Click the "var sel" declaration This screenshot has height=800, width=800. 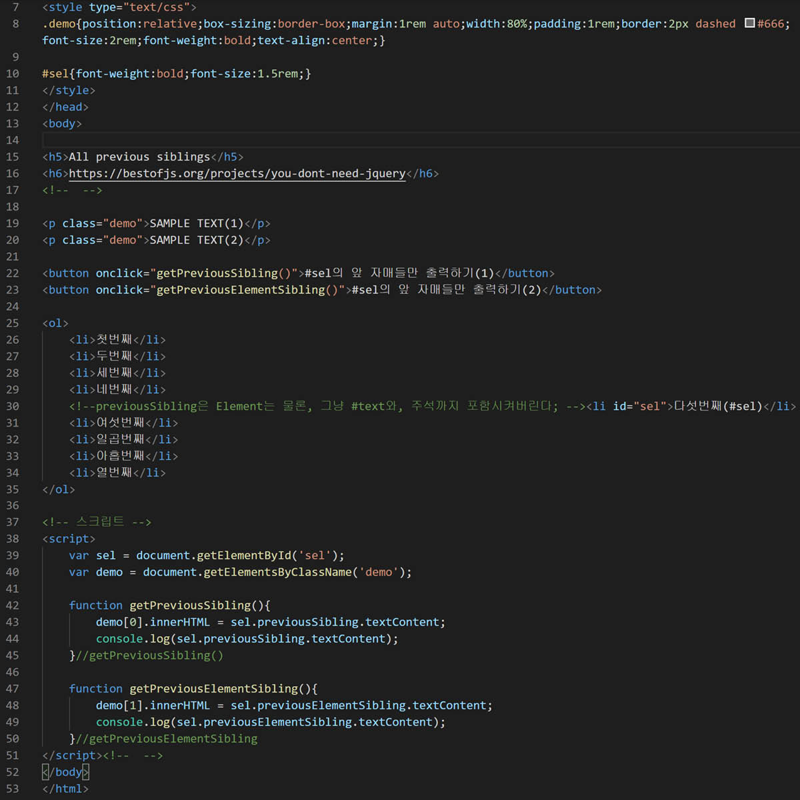click(x=92, y=555)
